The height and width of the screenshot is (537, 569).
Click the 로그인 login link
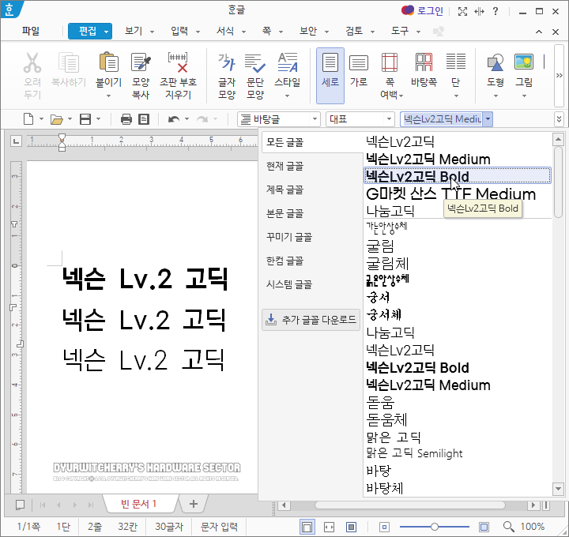430,11
